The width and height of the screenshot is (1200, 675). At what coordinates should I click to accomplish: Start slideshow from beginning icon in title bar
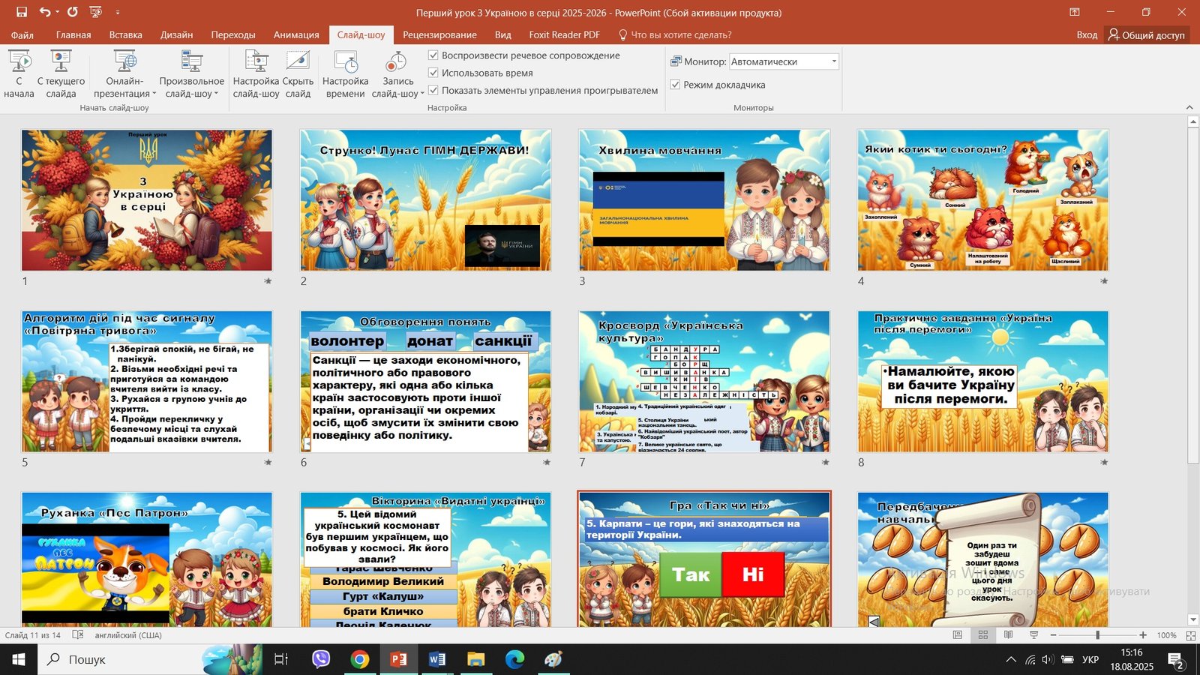[95, 12]
